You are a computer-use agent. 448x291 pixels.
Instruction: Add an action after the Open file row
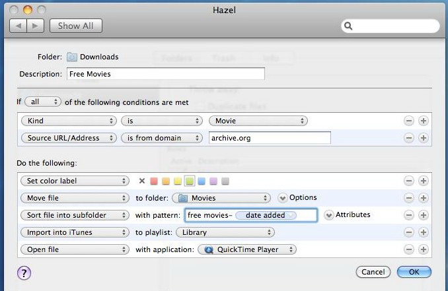[424, 249]
